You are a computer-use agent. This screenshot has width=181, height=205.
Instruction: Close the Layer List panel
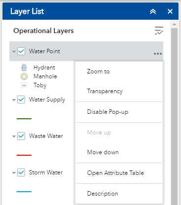tap(170, 11)
